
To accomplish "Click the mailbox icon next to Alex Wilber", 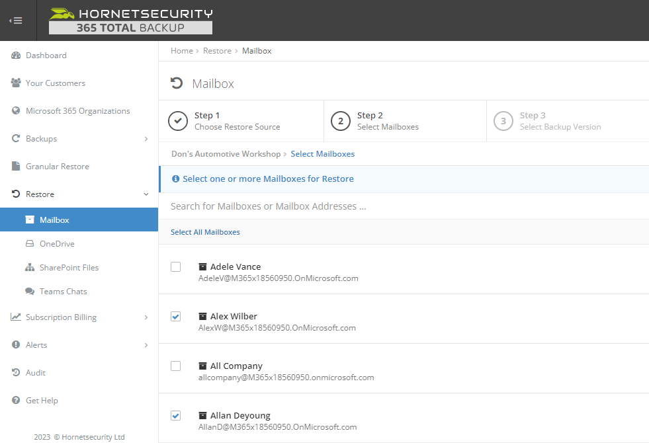I will tap(203, 317).
